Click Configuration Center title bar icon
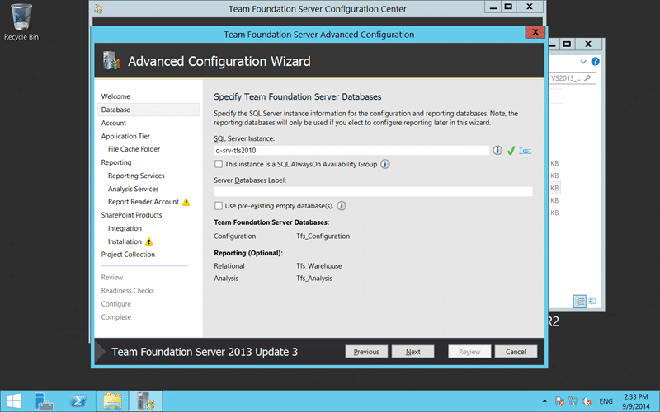This screenshot has height=412, width=660. point(98,8)
